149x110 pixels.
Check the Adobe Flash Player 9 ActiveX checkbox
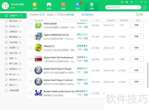pyautogui.click(x=31, y=81)
